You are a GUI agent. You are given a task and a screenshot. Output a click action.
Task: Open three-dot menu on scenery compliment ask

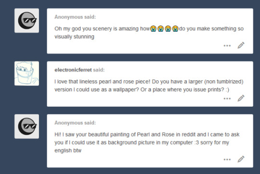click(227, 46)
